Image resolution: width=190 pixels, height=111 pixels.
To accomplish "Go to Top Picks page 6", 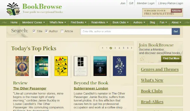I will click(x=128, y=48).
